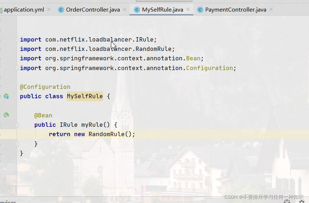This screenshot has height=203, width=309.
Task: Click RandomRule in the import statement
Action: (x=154, y=49)
